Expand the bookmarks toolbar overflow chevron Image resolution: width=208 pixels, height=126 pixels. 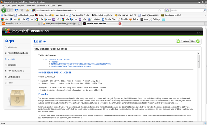point(205,15)
